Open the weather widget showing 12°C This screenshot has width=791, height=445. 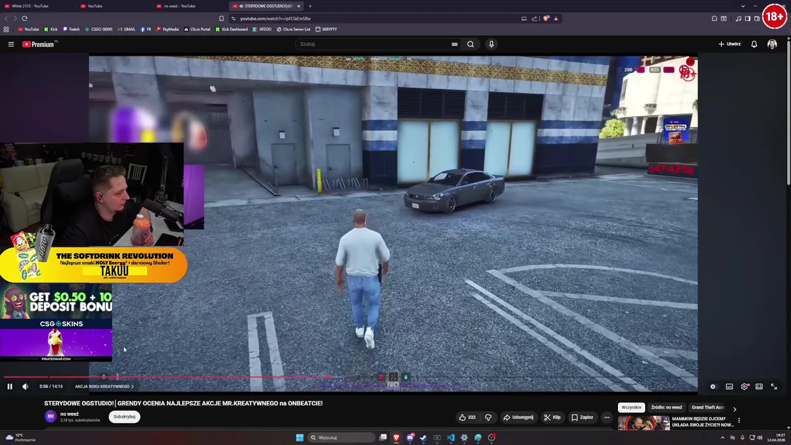click(x=20, y=438)
